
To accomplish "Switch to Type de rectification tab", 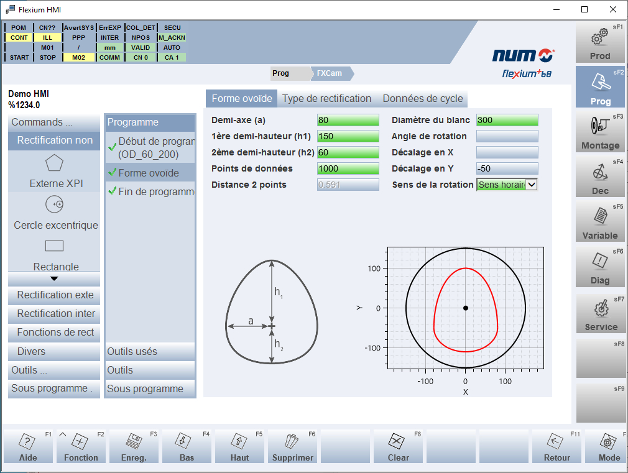I will click(x=326, y=99).
